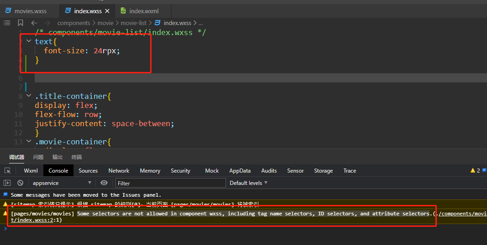Screen dimensions: 487x245
Task: Open the Storage devtools tab
Action: click(x=323, y=171)
